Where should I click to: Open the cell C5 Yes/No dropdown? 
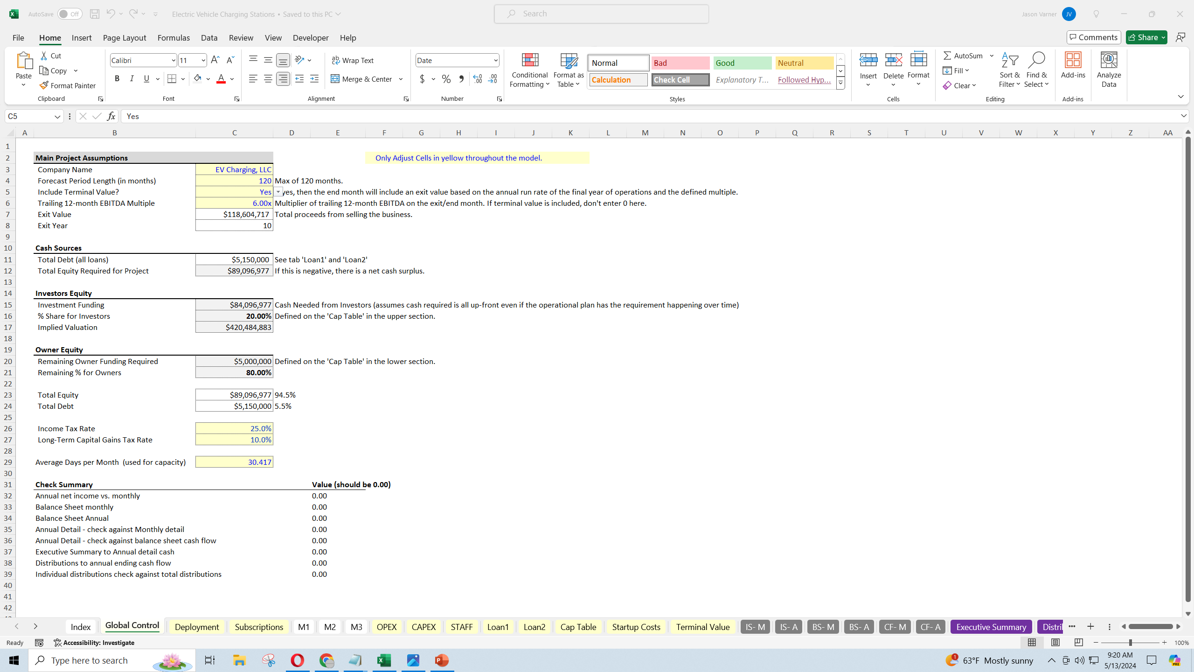click(x=278, y=192)
